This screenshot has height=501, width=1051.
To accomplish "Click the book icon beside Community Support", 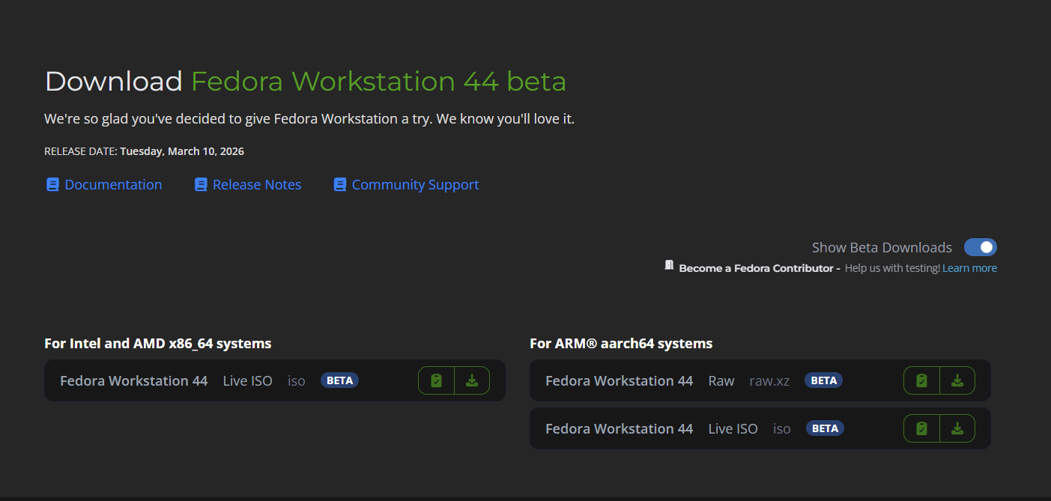I will 339,184.
